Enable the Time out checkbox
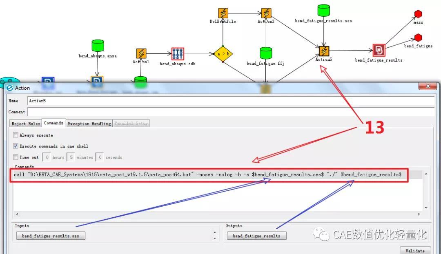441x254 pixels. (x=16, y=157)
